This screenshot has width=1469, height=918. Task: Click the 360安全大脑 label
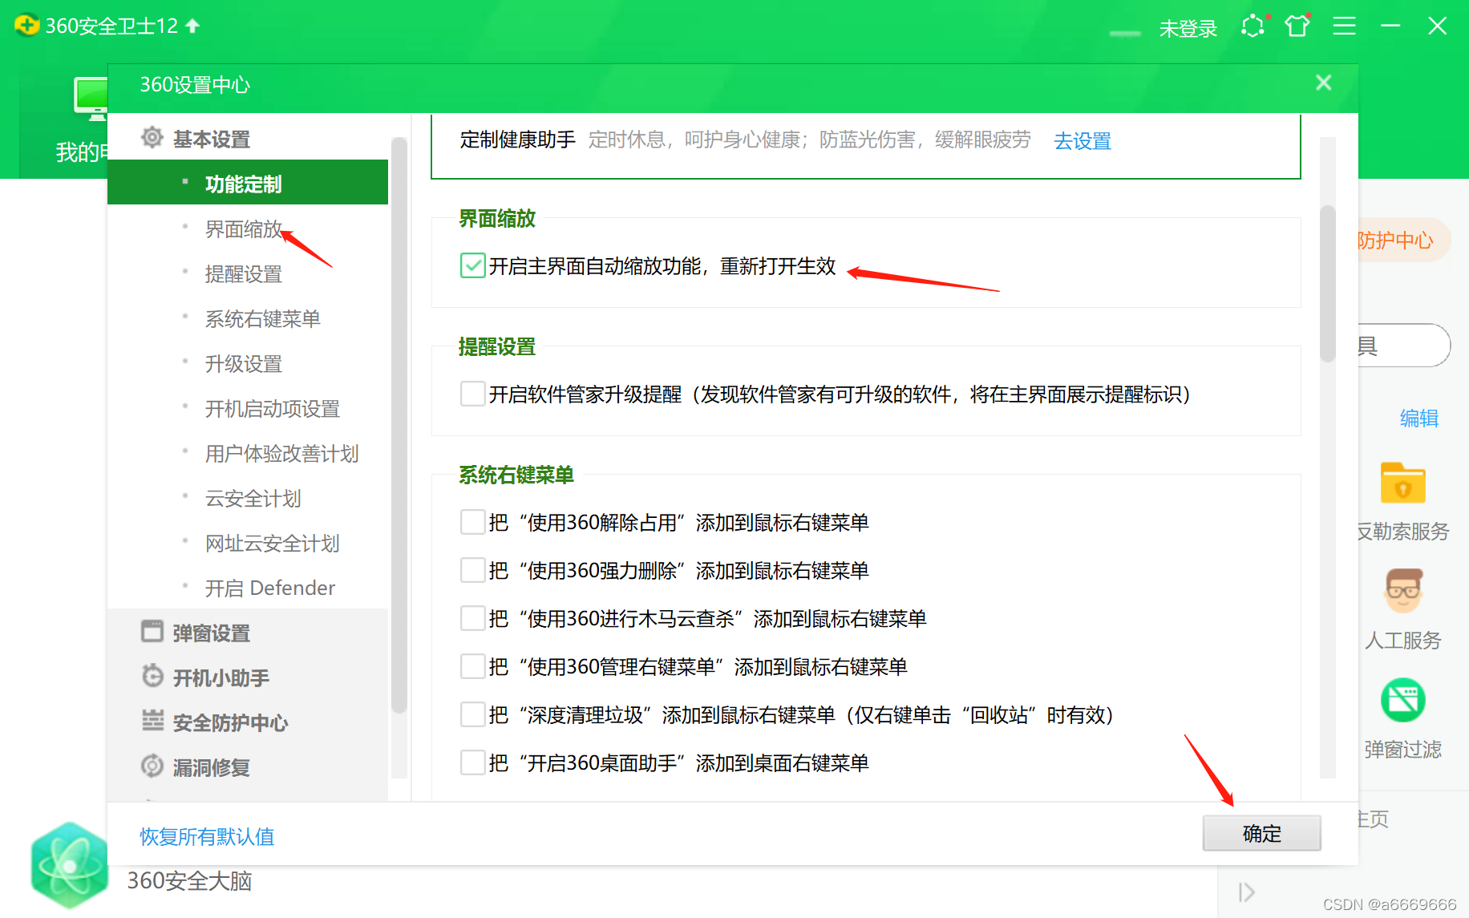pyautogui.click(x=190, y=881)
